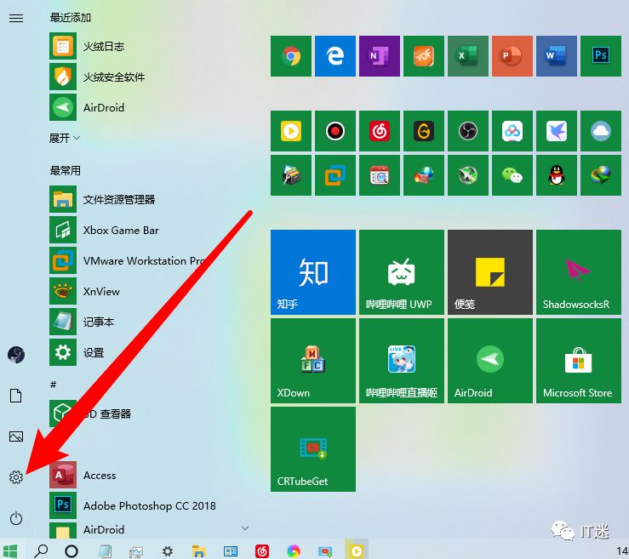
Task: Open the yellow PotPlayer tile
Action: pos(291,131)
